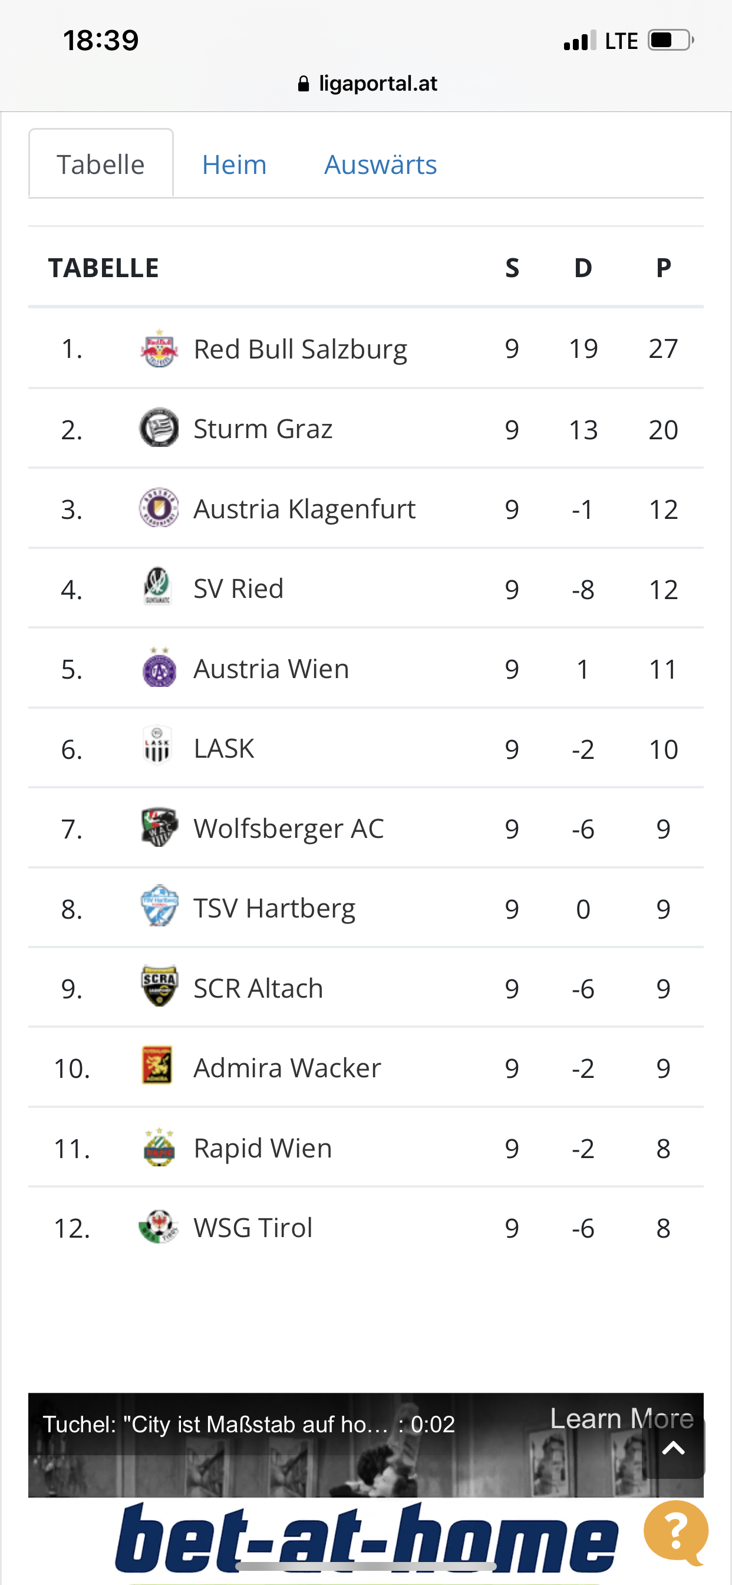732x1585 pixels.
Task: Tap the Austria Klagenfurt logo
Action: coord(159,508)
